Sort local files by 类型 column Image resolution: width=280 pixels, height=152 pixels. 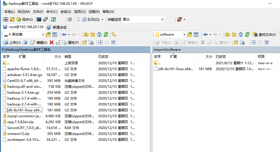(x=79, y=57)
